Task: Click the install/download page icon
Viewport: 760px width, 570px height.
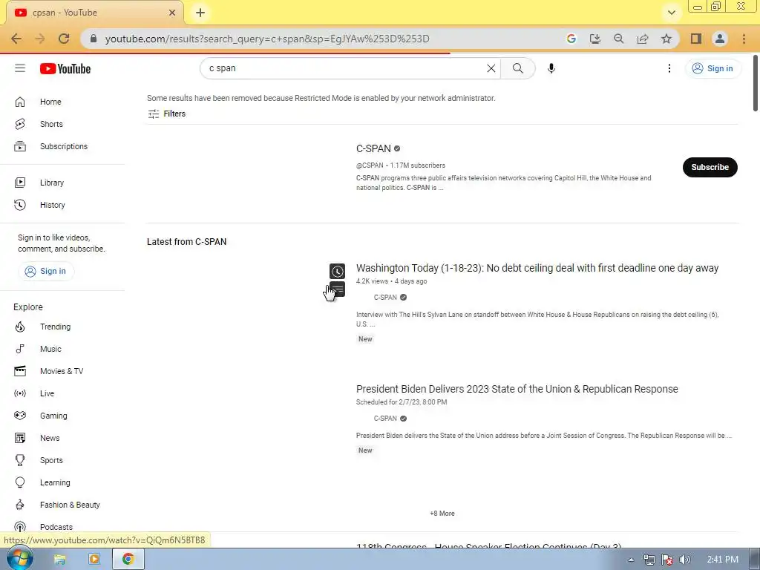Action: (x=595, y=39)
